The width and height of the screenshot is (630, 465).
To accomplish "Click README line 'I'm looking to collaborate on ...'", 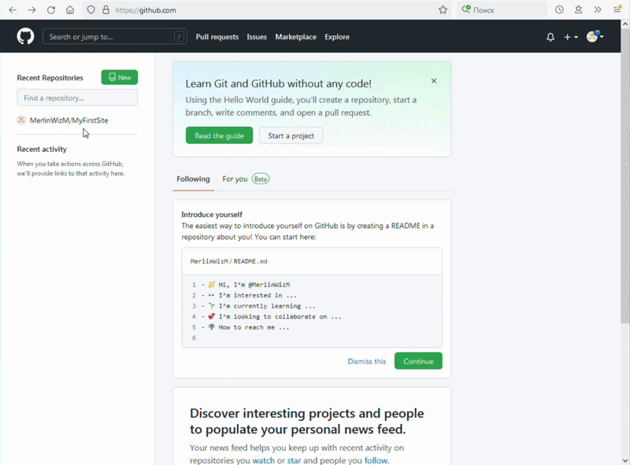I will tap(280, 316).
